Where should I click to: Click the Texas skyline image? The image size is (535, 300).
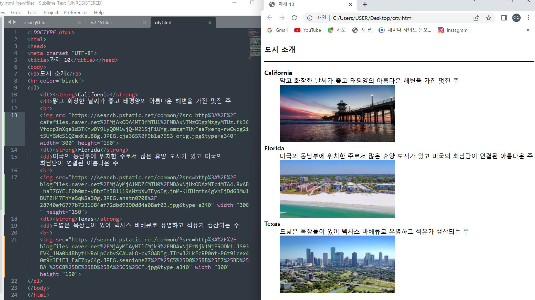[337, 264]
